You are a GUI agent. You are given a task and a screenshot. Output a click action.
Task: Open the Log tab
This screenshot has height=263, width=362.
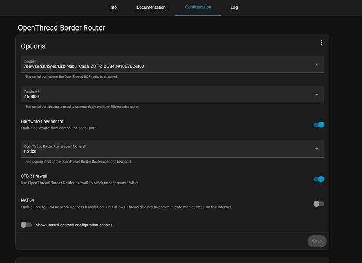point(234,7)
